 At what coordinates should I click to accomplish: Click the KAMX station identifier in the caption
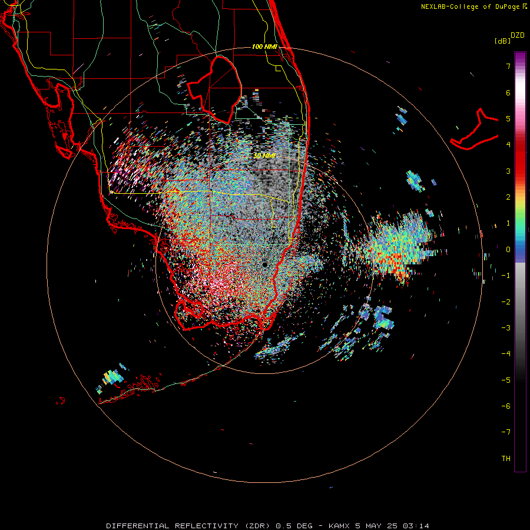pyautogui.click(x=339, y=526)
